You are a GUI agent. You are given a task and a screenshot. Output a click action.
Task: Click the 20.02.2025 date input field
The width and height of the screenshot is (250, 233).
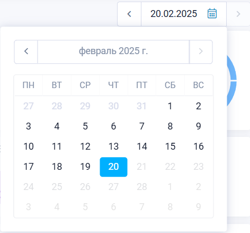184,14
